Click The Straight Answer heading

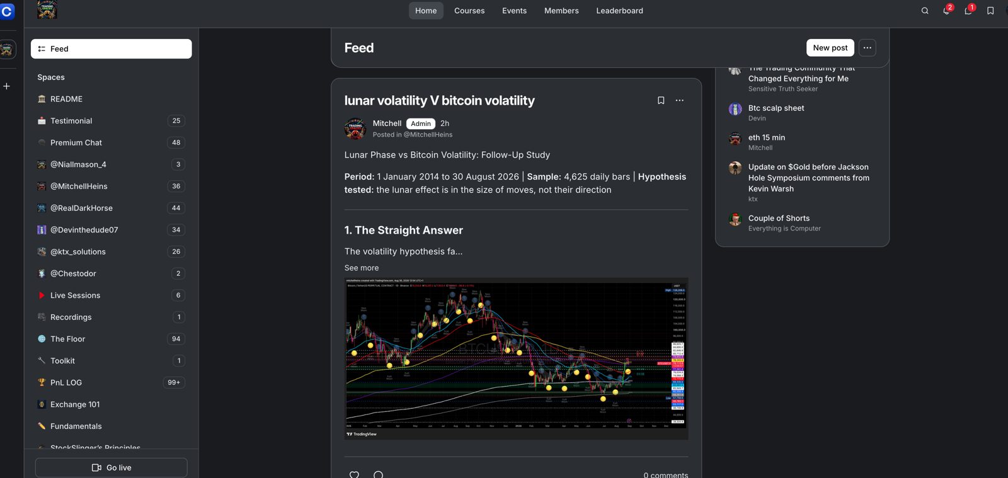pos(404,230)
